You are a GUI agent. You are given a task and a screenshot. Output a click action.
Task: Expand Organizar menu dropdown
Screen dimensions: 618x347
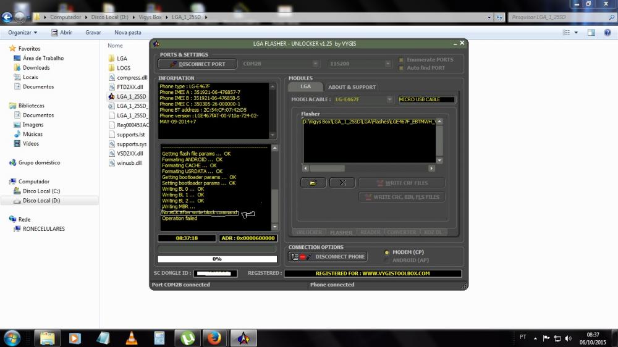click(22, 33)
